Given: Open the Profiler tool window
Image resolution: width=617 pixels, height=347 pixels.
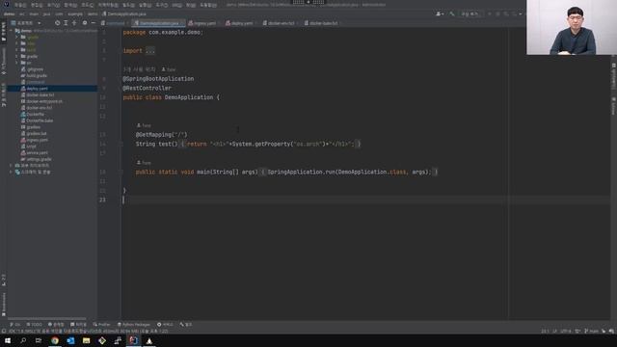Looking at the screenshot, I should (102, 325).
